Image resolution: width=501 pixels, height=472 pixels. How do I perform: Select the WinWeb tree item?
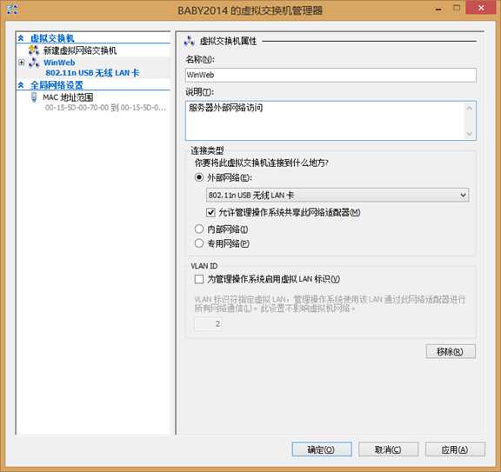pyautogui.click(x=59, y=63)
